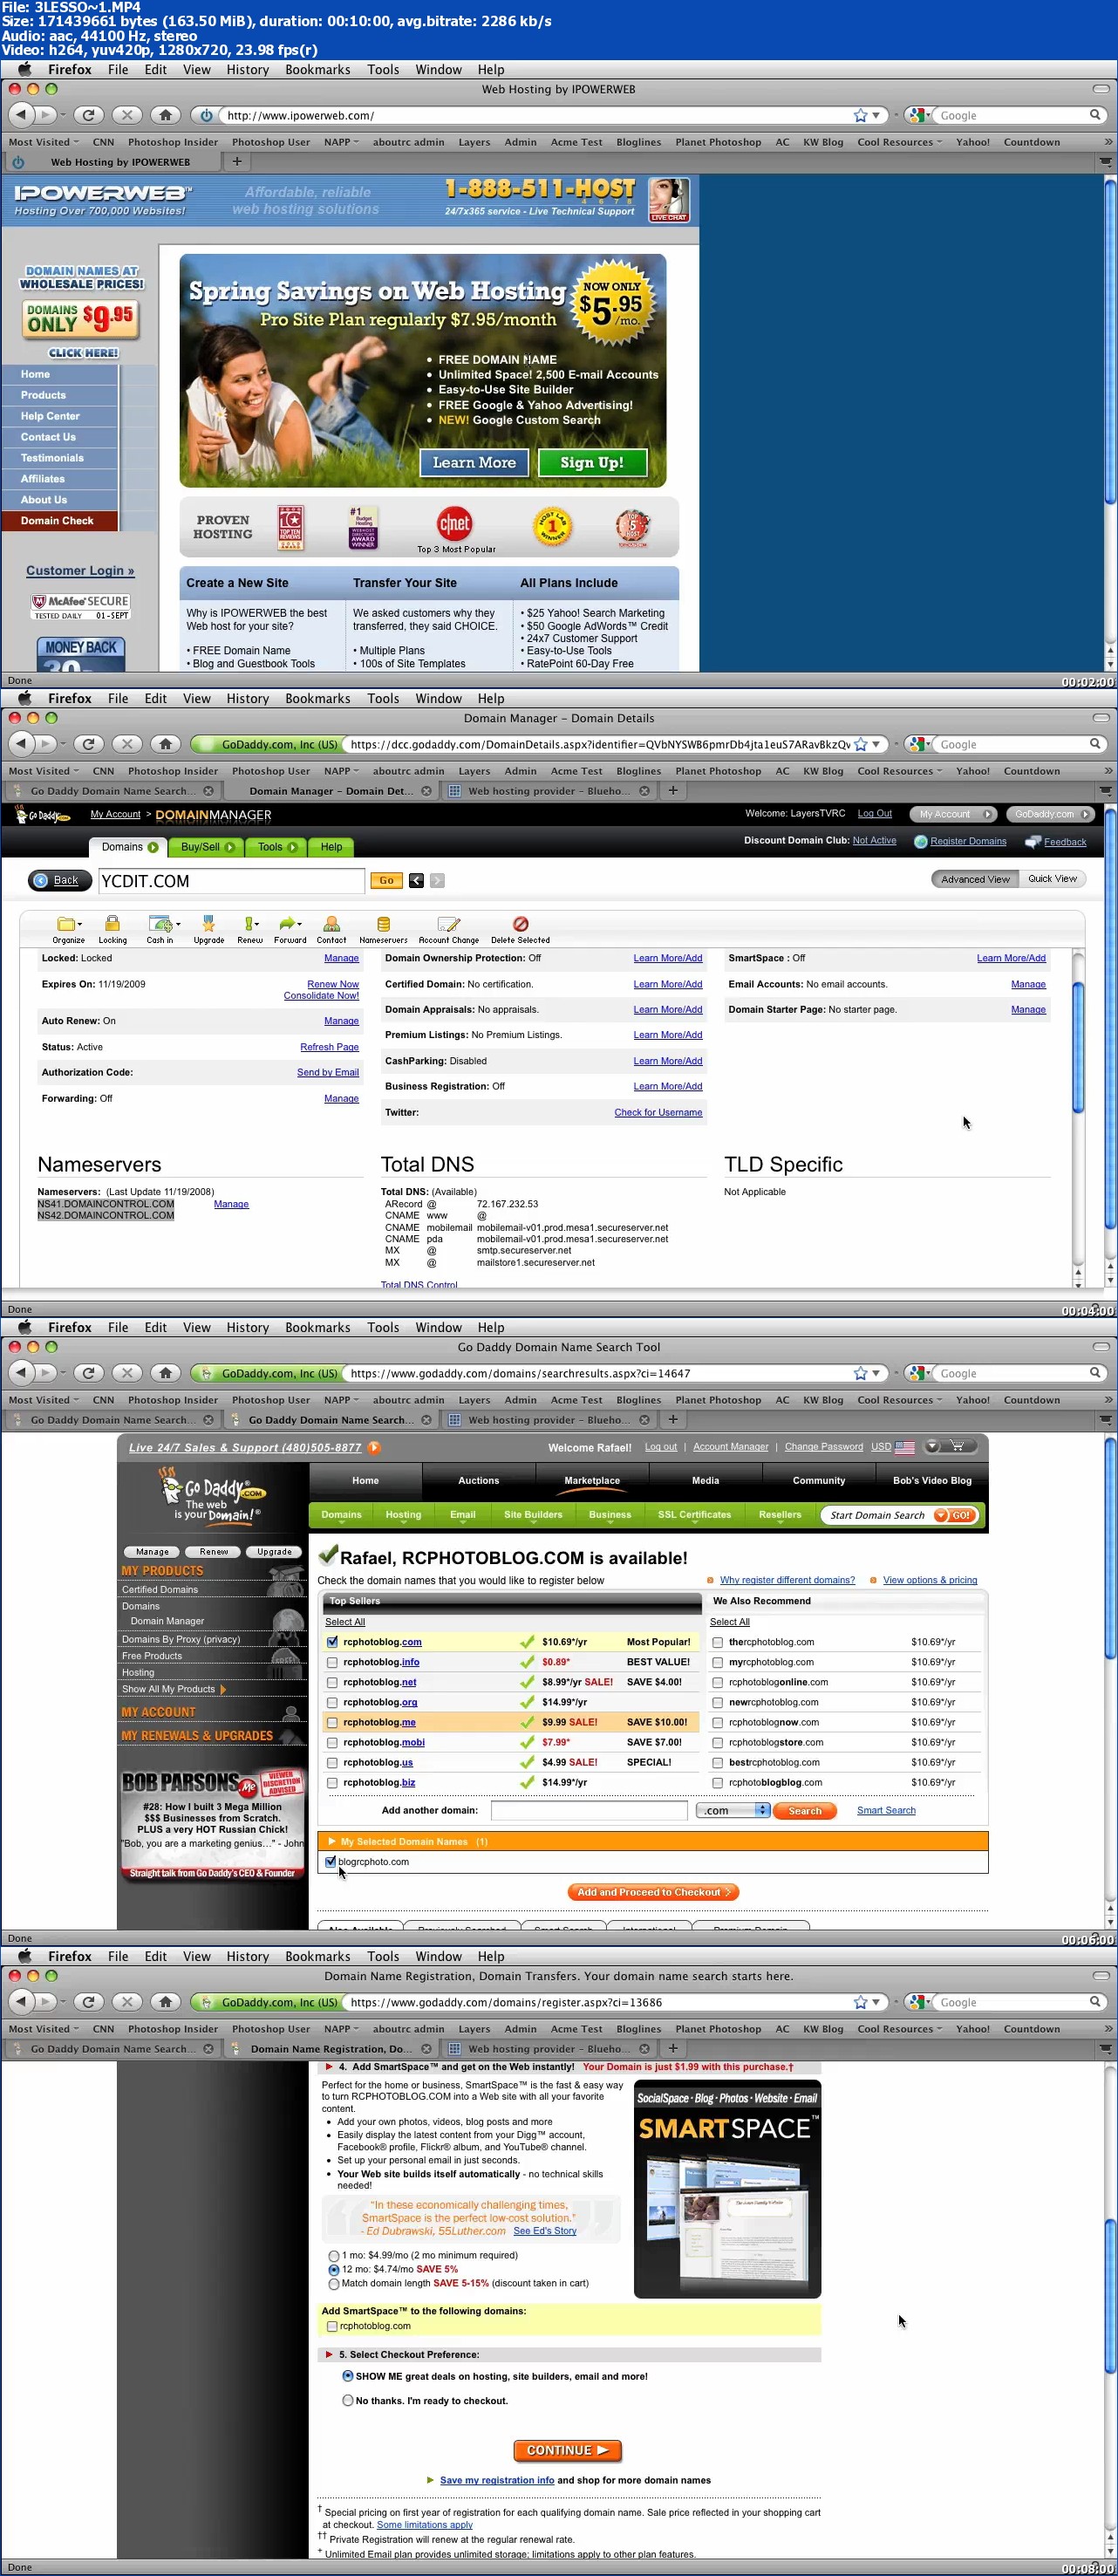The height and width of the screenshot is (2576, 1118).
Task: Click the Live Chat agent icon on IPOWERWEB
Action: coord(668,200)
